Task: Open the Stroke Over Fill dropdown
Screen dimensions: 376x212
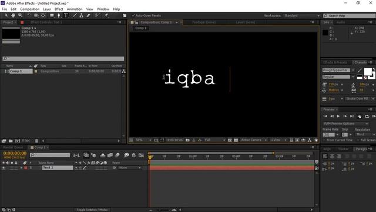Action: tap(360, 99)
